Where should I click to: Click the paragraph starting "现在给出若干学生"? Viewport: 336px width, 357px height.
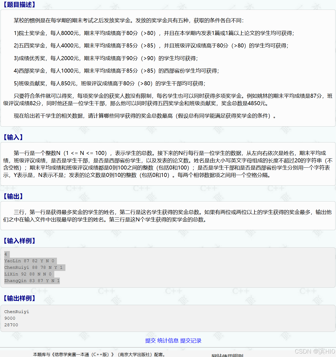(145, 116)
